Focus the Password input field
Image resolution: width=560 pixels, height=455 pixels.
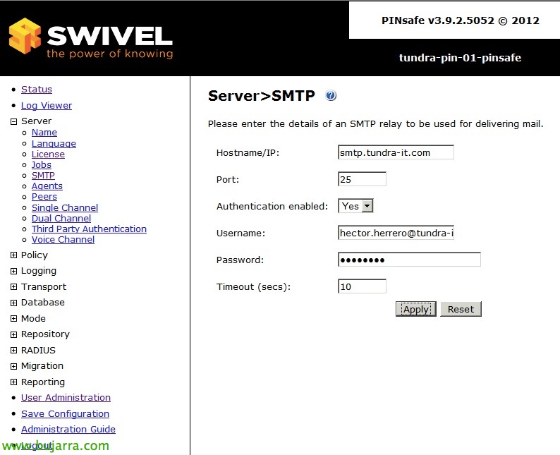point(409,260)
